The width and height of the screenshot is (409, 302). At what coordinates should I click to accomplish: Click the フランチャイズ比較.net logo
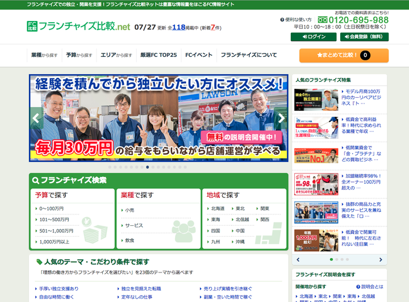tap(78, 26)
